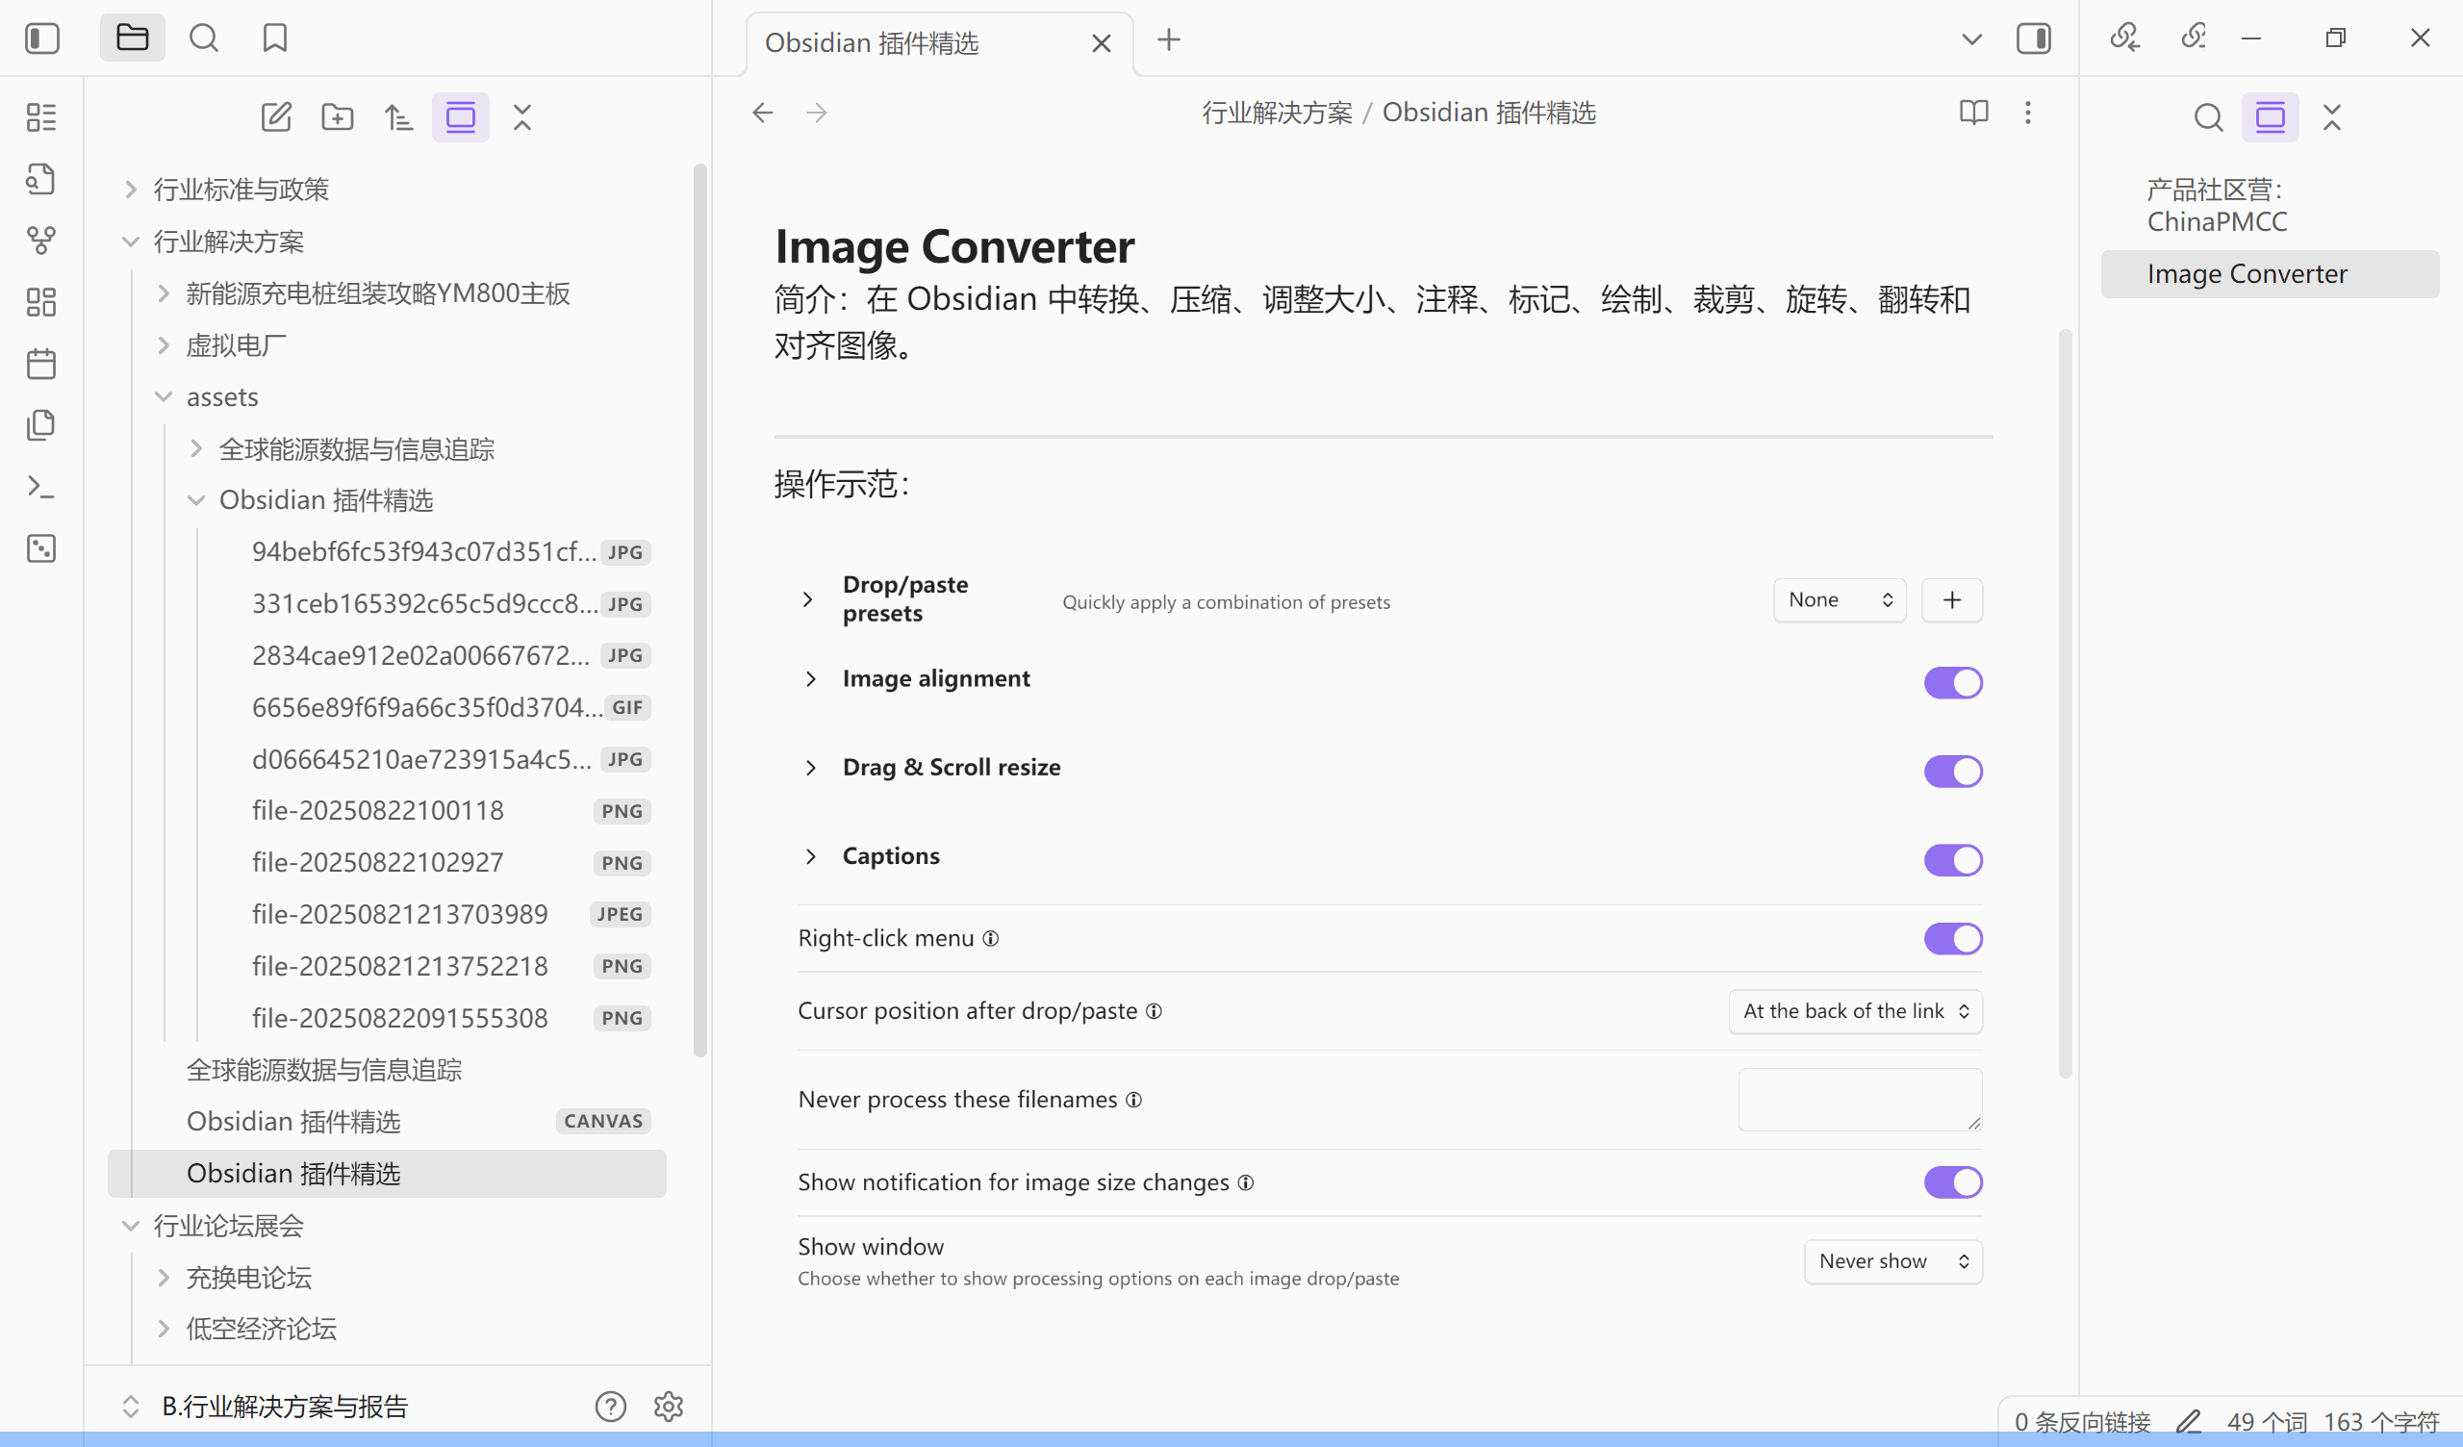Disable the Image alignment toggle

pos(1952,681)
